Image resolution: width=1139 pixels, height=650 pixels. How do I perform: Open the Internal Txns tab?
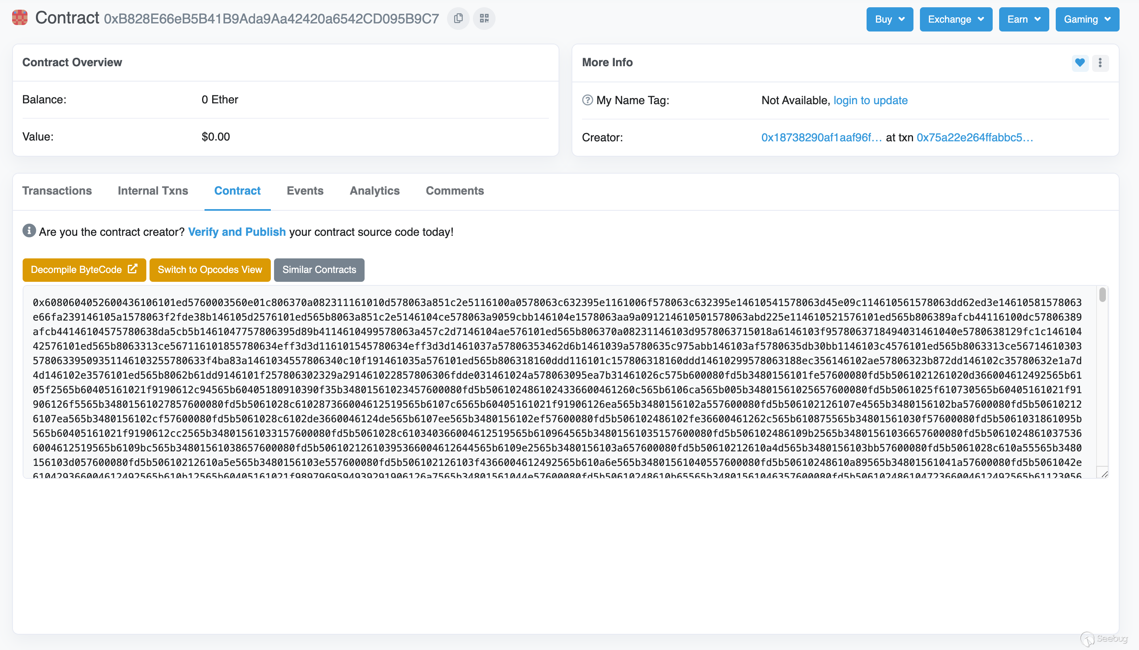click(x=153, y=191)
